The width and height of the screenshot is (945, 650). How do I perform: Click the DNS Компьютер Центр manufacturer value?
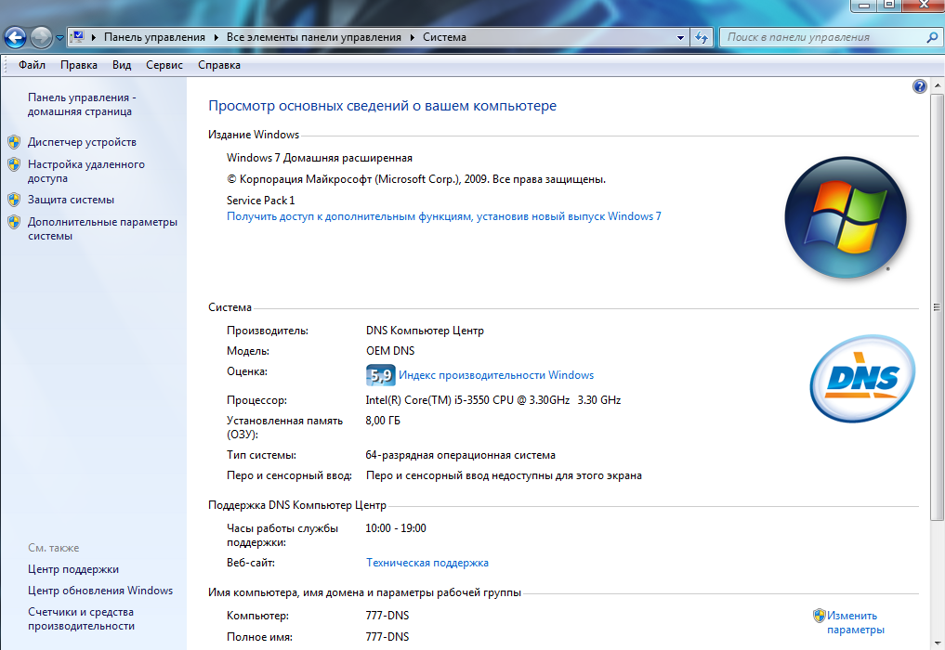(425, 331)
